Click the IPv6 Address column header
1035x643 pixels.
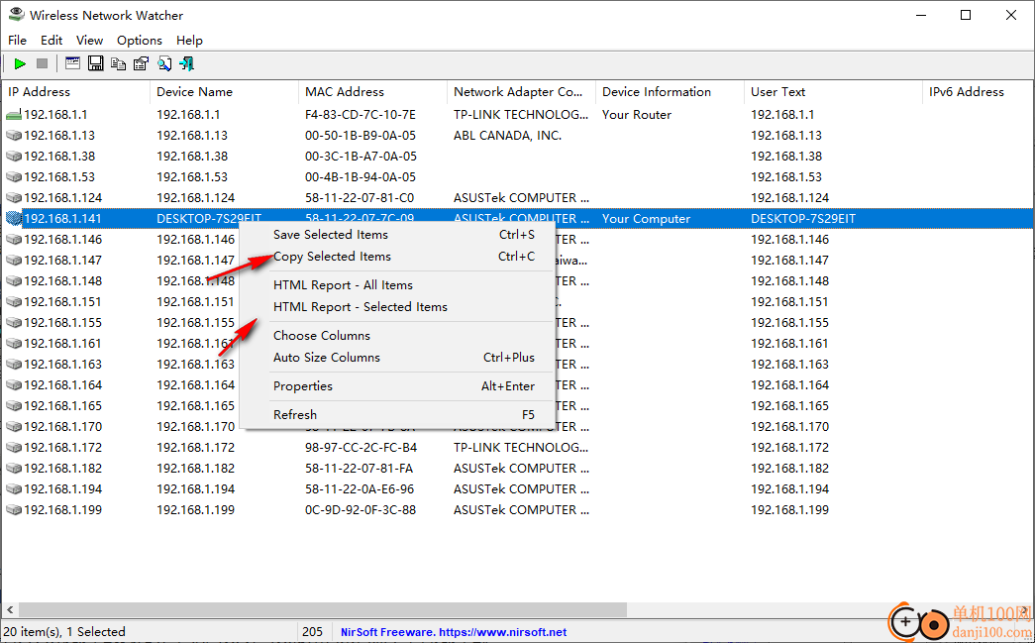tap(978, 92)
